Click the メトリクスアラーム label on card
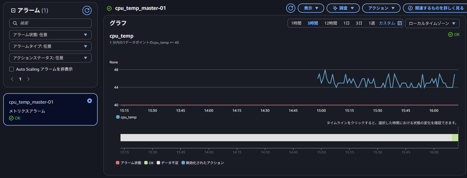The image size is (467, 178). (x=27, y=111)
